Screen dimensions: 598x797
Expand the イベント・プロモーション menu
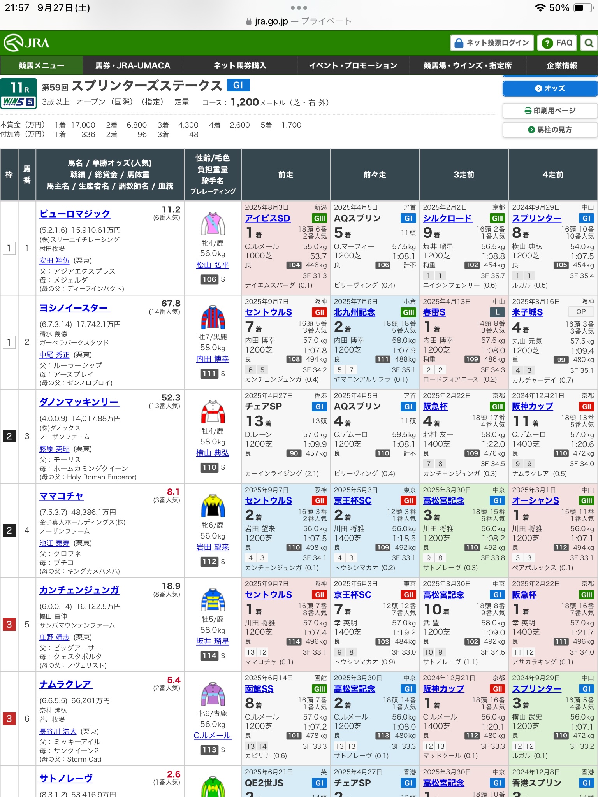pyautogui.click(x=353, y=65)
